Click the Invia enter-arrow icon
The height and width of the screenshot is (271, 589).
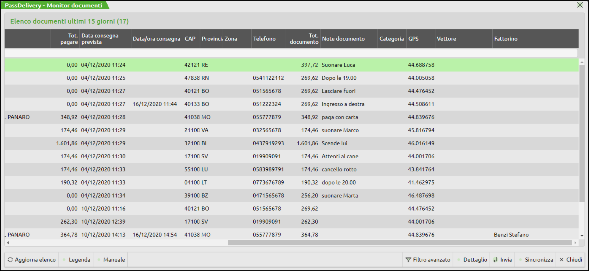pyautogui.click(x=495, y=260)
